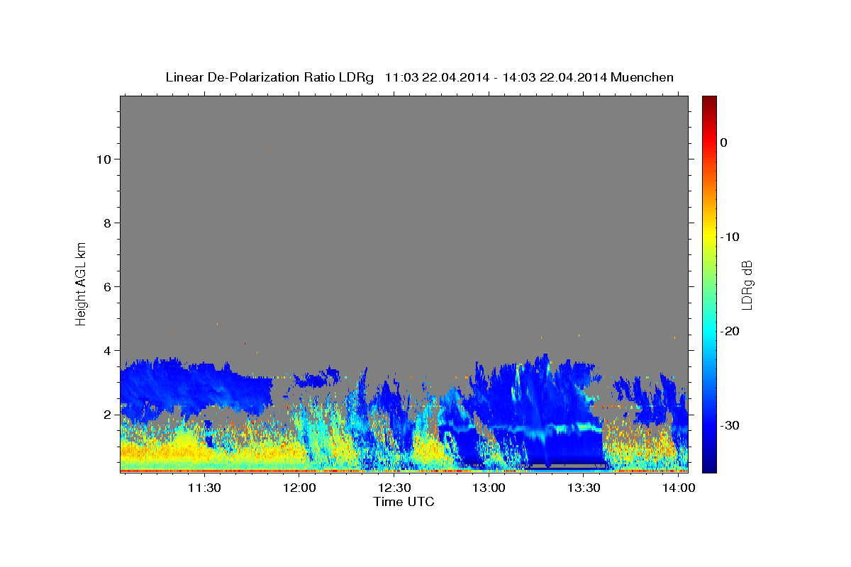Click the height tick label 2
Viewport: 851px width, 567px height.
tap(106, 414)
